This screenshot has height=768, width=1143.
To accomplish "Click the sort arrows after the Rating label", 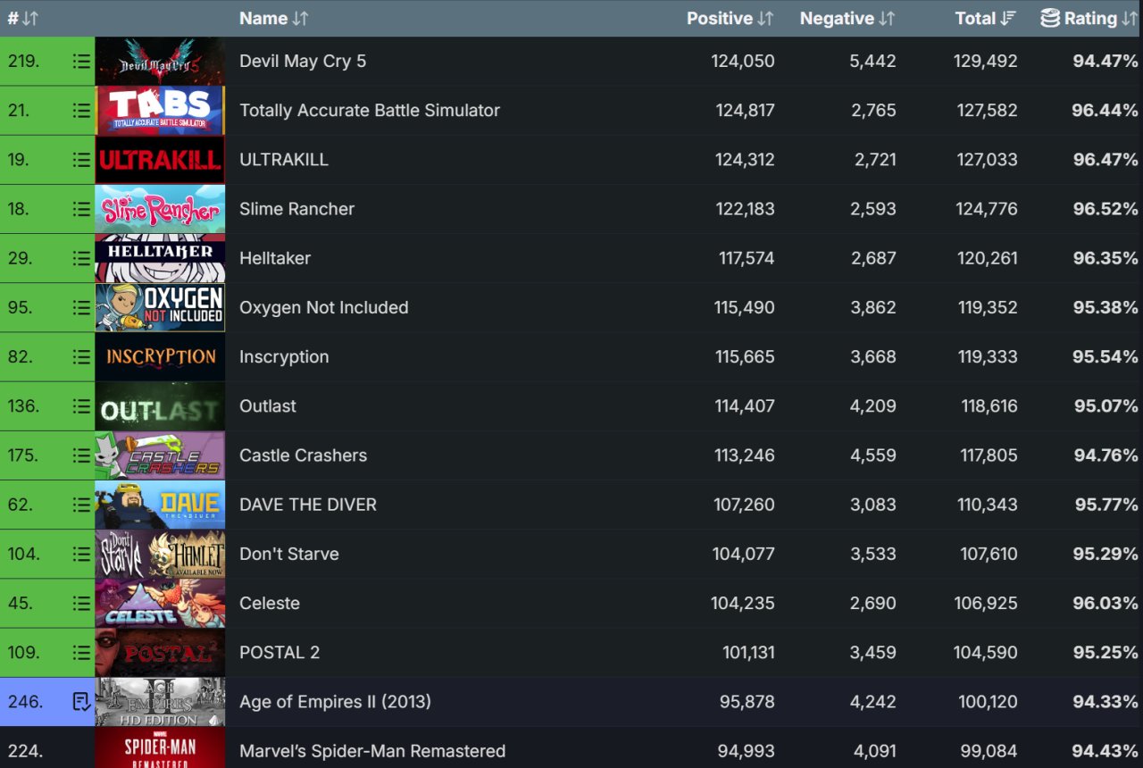I will tap(1130, 18).
